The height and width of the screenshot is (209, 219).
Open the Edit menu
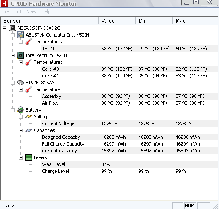(18, 11)
